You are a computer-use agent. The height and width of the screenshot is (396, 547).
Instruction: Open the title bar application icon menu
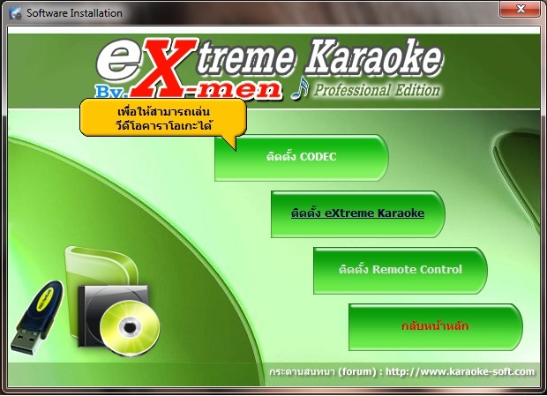(14, 13)
